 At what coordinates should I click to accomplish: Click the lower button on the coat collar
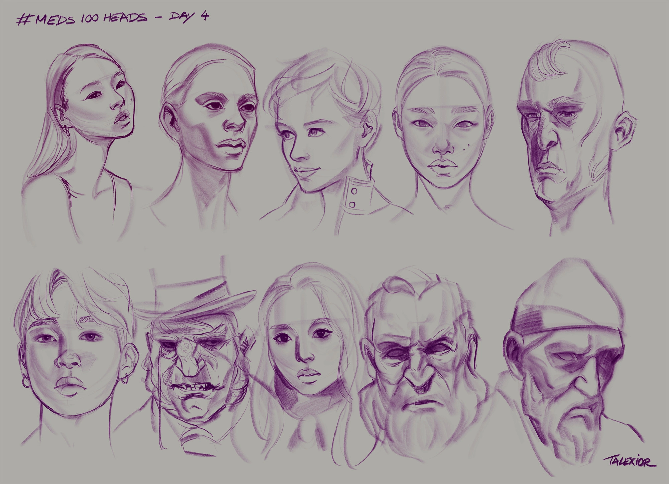[x=352, y=204]
